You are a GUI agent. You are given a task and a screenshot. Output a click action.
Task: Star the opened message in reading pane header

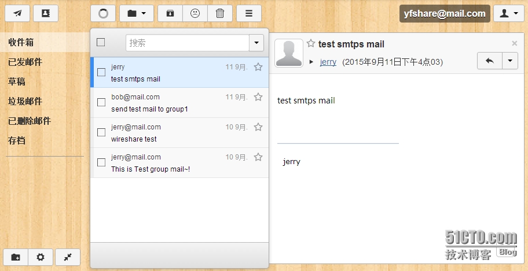(x=311, y=43)
